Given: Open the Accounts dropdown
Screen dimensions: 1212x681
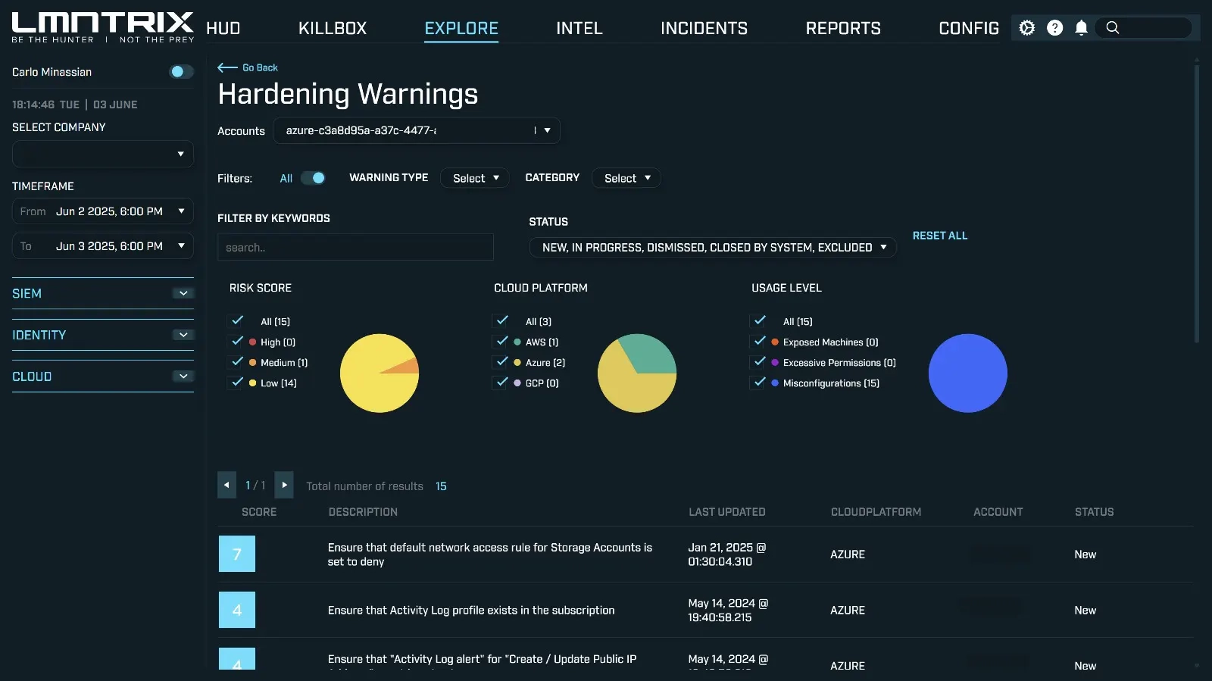Looking at the screenshot, I should click(417, 130).
